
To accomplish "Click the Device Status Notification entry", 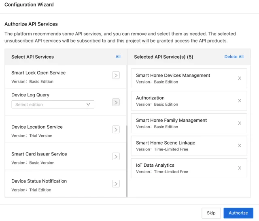I will 39,181.
